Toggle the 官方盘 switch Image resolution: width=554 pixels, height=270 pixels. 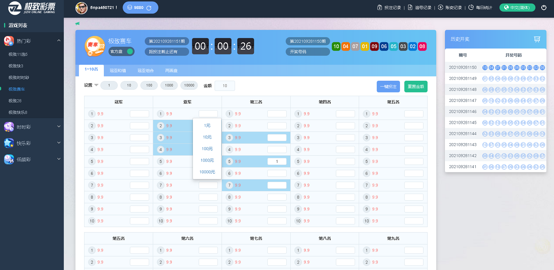pos(130,51)
